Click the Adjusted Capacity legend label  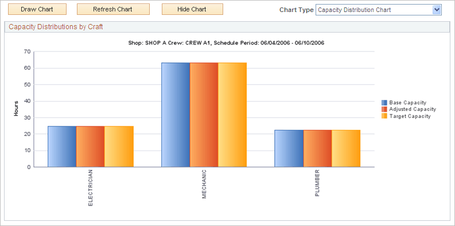(x=413, y=109)
